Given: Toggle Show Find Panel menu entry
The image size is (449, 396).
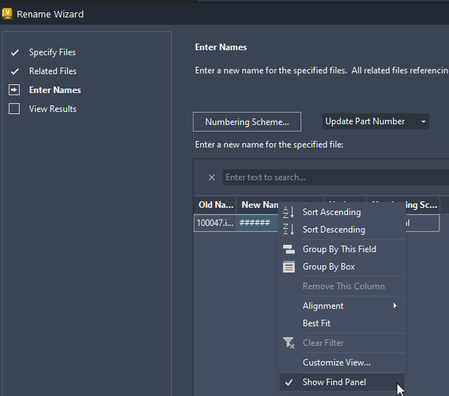Looking at the screenshot, I should [x=342, y=382].
